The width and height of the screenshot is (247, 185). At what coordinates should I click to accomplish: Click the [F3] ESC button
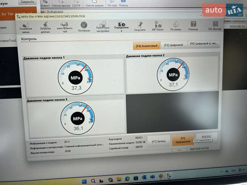coord(206,137)
